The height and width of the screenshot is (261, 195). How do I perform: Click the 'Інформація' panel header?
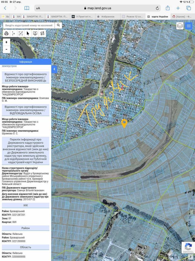coord(25,62)
